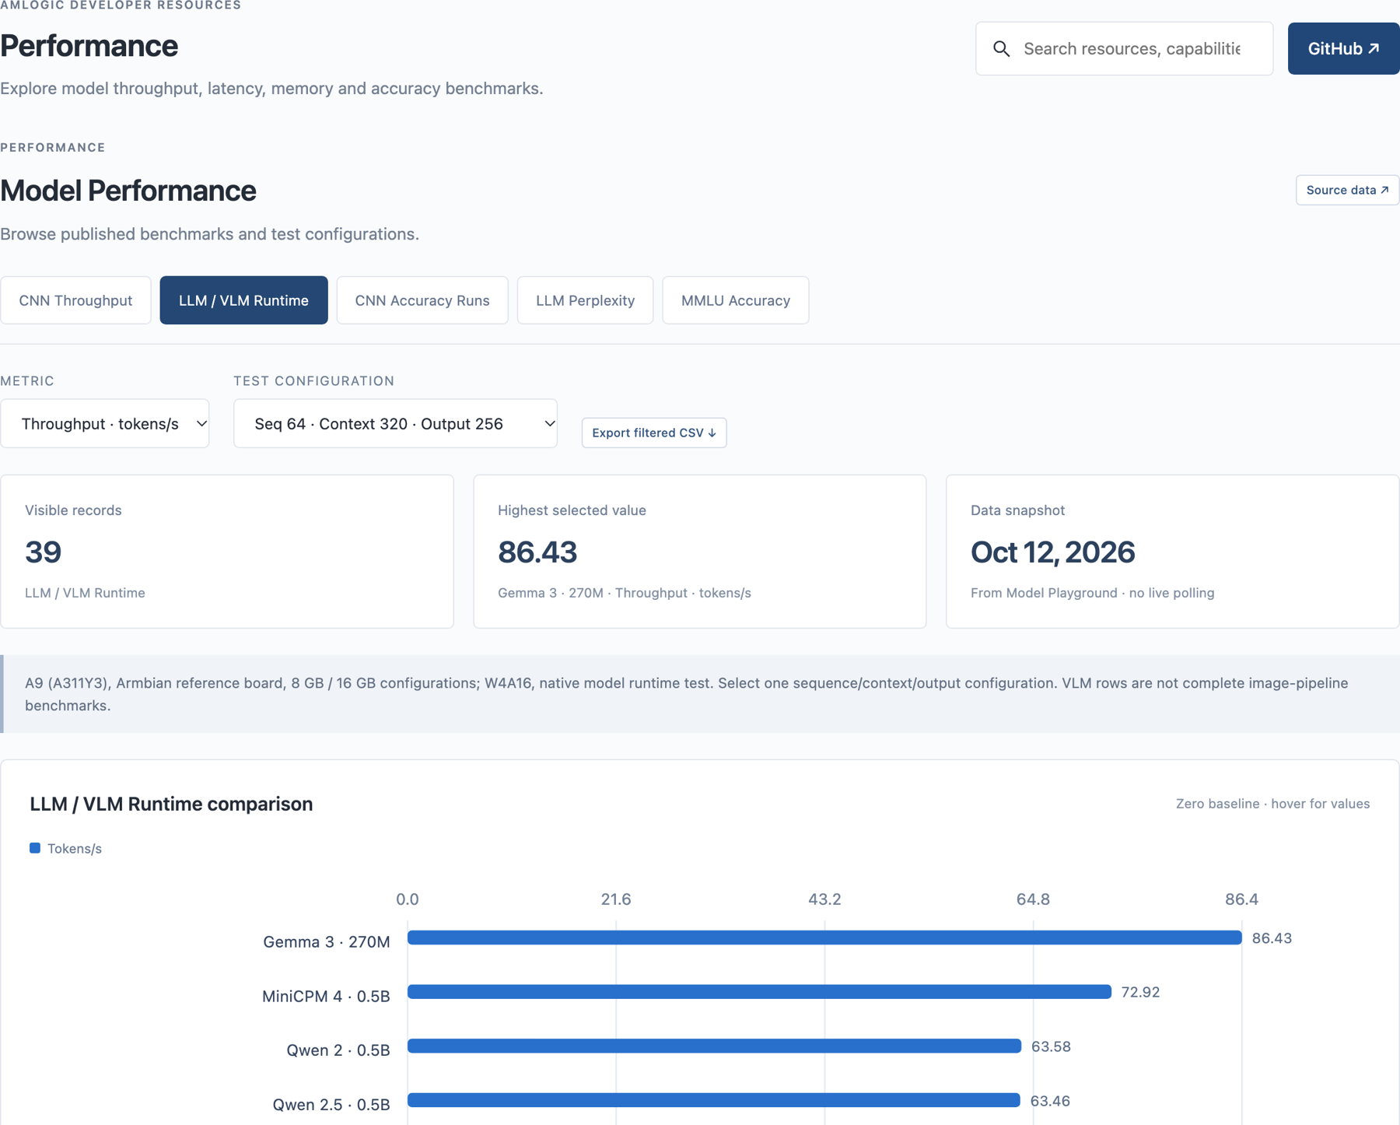Click the Gemma 3 · 270M bar
1400x1125 pixels.
(824, 937)
